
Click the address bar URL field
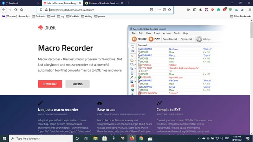[95, 10]
